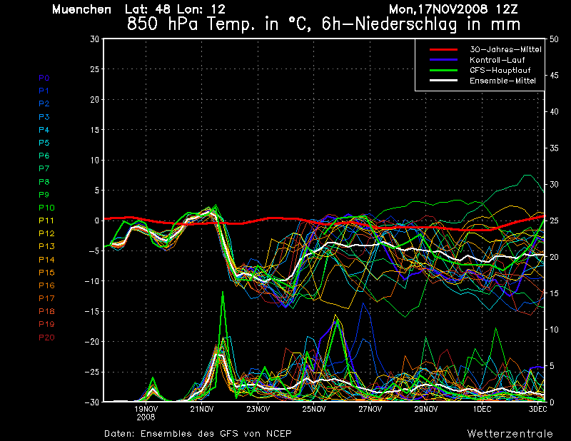Click the 19NOV 2008 date axis label
Viewport: 571px width, 441px height.
click(146, 413)
